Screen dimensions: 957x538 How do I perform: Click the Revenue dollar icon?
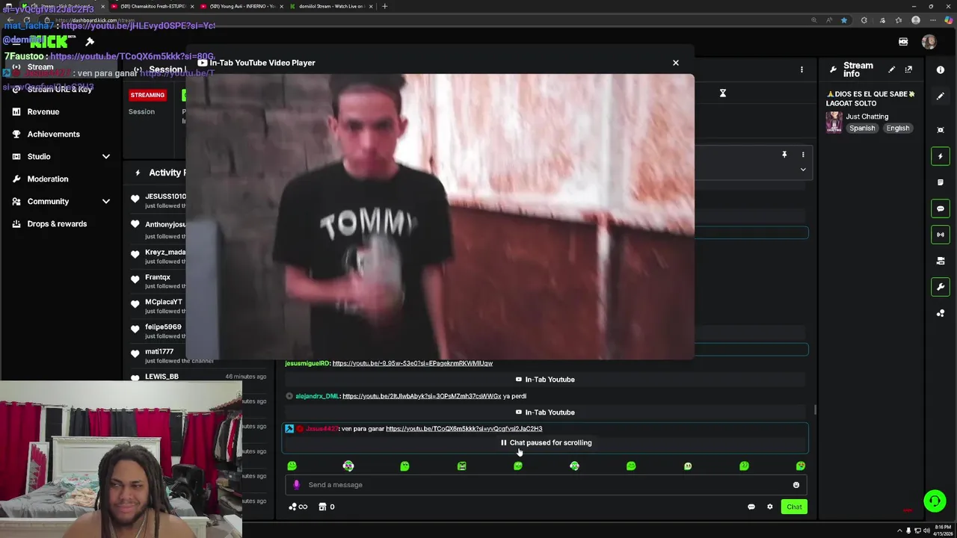point(16,111)
